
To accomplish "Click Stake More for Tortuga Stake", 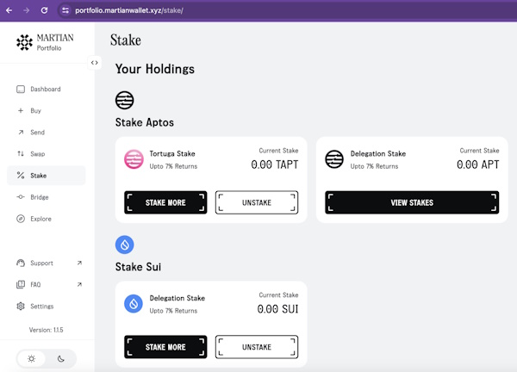I will pyautogui.click(x=165, y=202).
